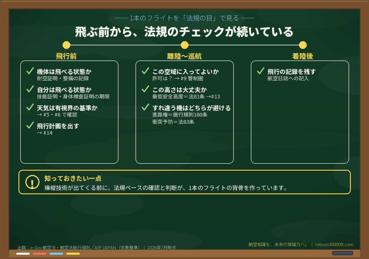369x259 pixels.
Task: Click the main title 飛ぶ前から、法規のチェックが続いている
Action: [x=184, y=32]
